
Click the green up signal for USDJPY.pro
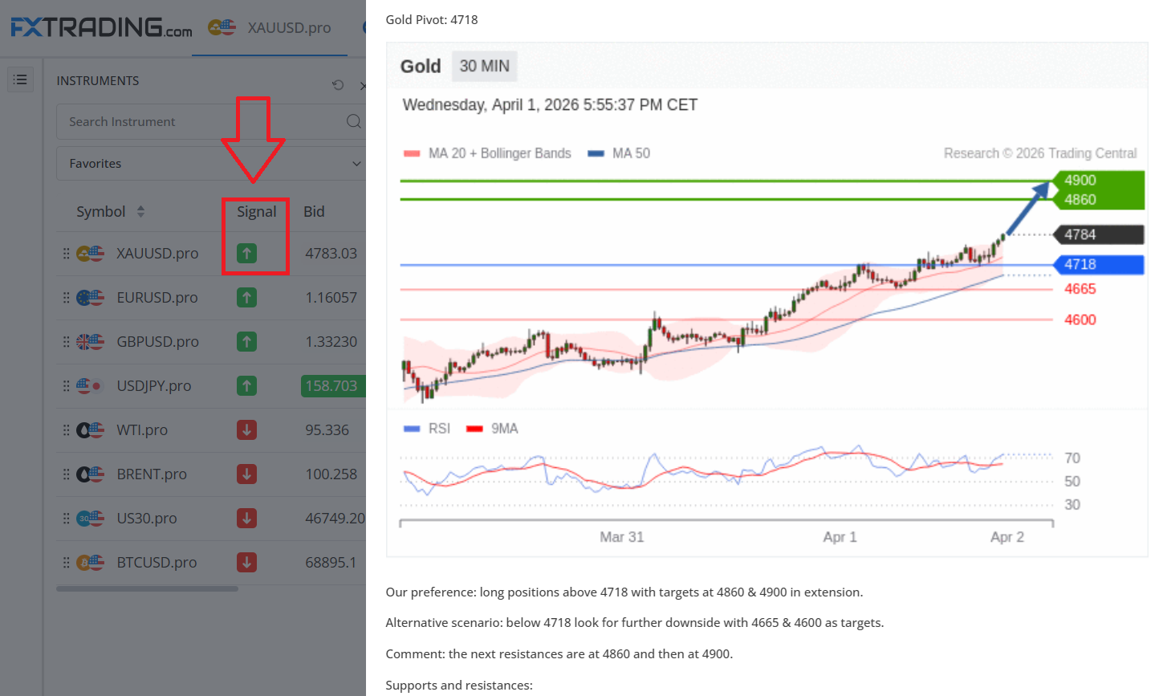click(247, 386)
